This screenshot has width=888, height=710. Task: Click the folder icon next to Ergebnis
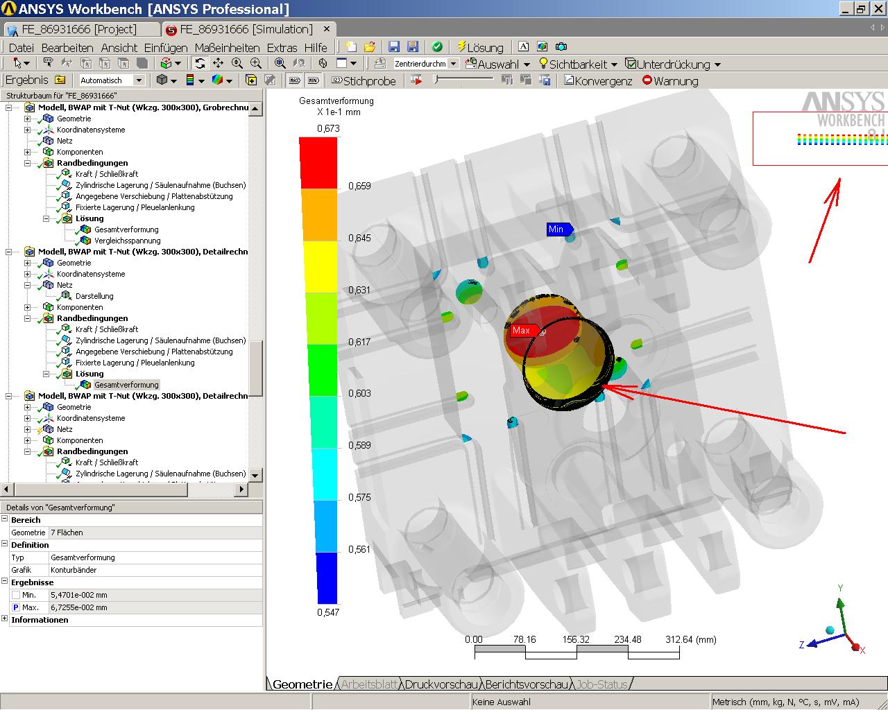60,80
